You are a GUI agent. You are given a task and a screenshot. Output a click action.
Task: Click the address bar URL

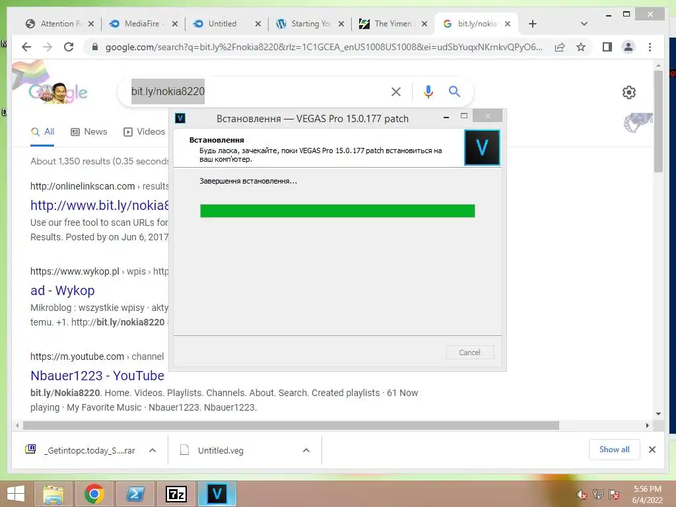pos(323,47)
